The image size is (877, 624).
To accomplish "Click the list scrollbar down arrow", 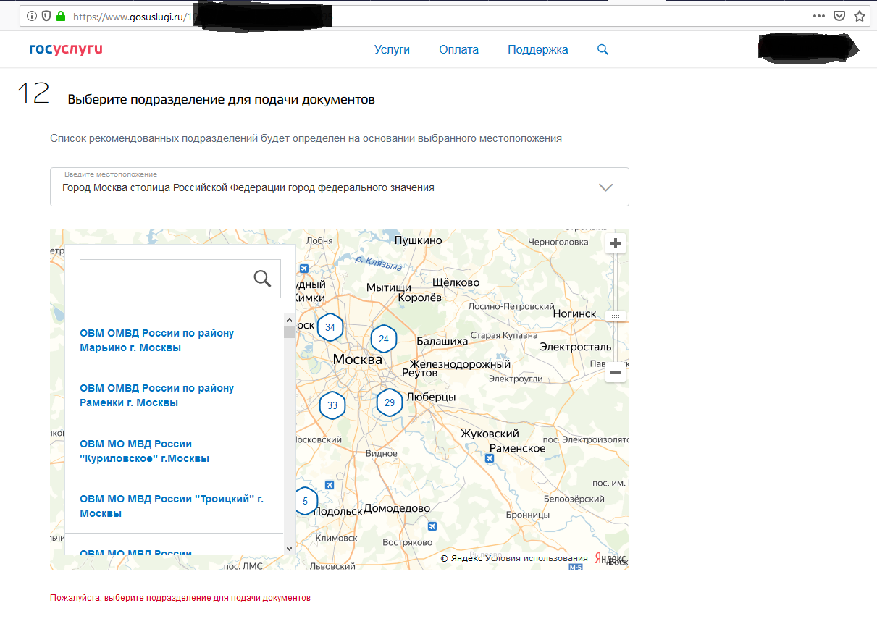I will pos(289,549).
